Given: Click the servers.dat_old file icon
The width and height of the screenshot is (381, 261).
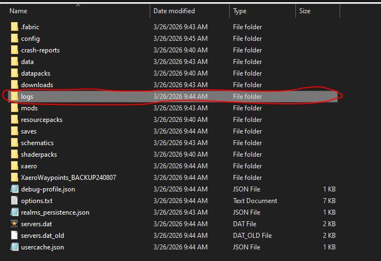Looking at the screenshot, I should (x=14, y=236).
